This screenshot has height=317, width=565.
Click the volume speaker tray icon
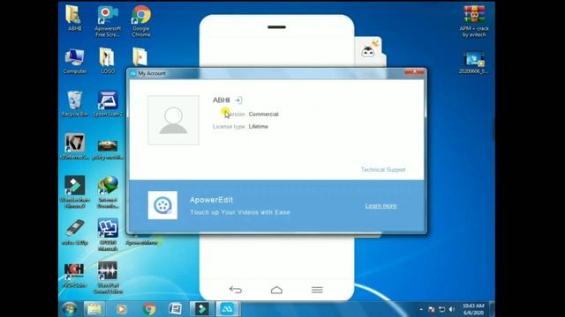point(451,309)
